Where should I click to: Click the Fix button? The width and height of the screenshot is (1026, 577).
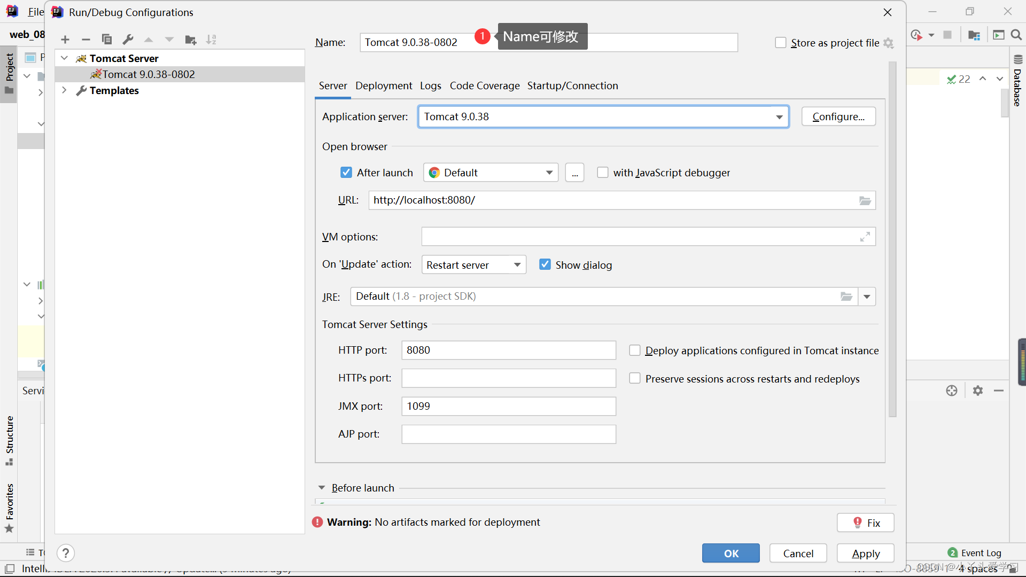click(x=866, y=523)
